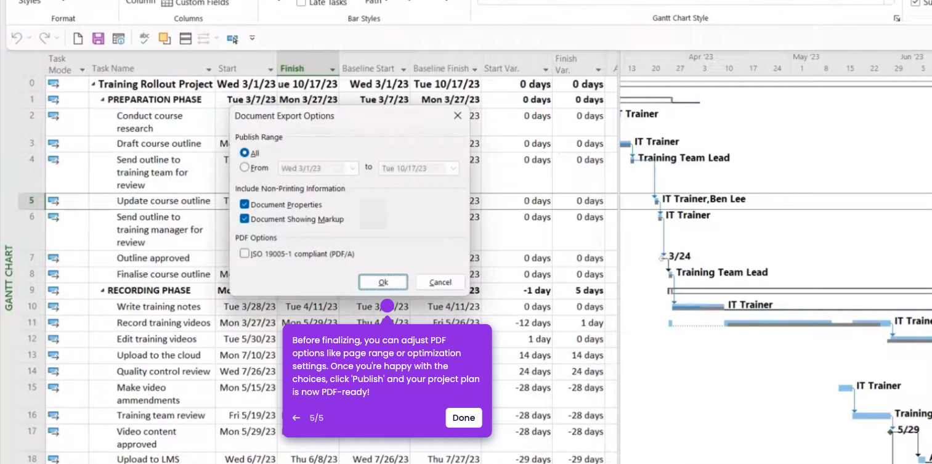
Task: Go back with the tooltip's left arrow
Action: tap(296, 418)
